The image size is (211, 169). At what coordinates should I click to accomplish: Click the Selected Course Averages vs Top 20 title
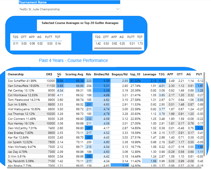[x=80, y=23]
